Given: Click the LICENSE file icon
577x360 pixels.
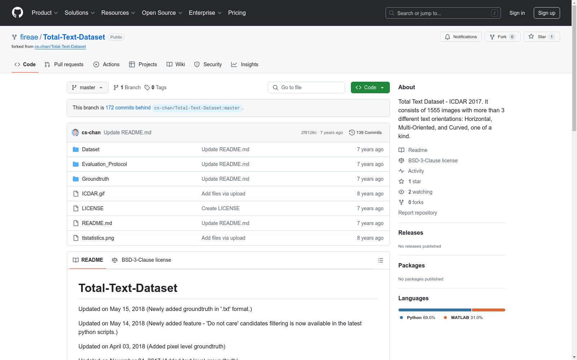Looking at the screenshot, I should (x=76, y=208).
